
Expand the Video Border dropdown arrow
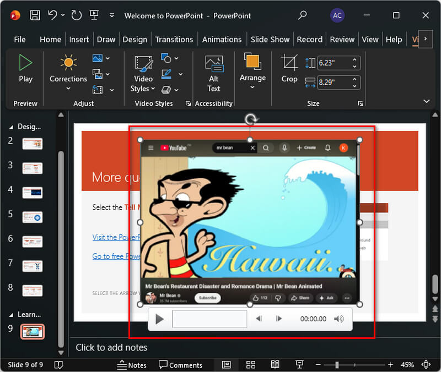pyautogui.click(x=181, y=74)
